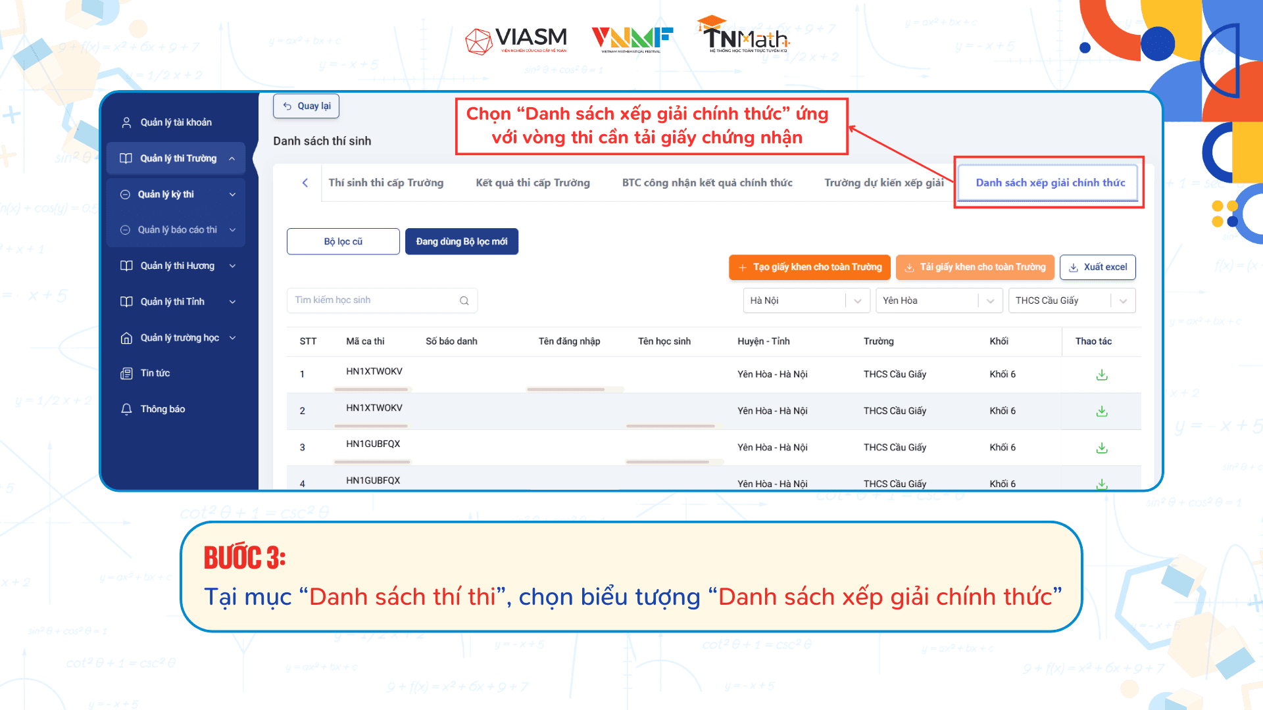Click the download icon in row 1

(1102, 375)
